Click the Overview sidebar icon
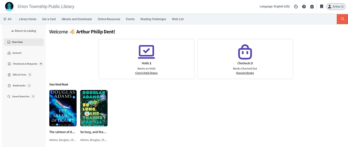348x147 pixels. point(9,42)
